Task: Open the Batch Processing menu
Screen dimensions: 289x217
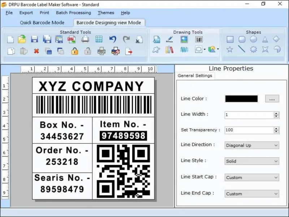Action: tap(73, 13)
